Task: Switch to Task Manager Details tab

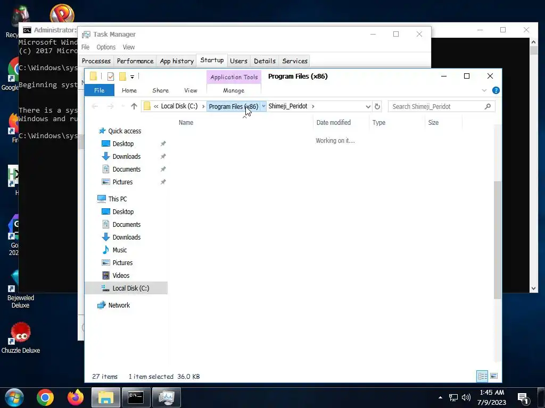Action: click(265, 61)
